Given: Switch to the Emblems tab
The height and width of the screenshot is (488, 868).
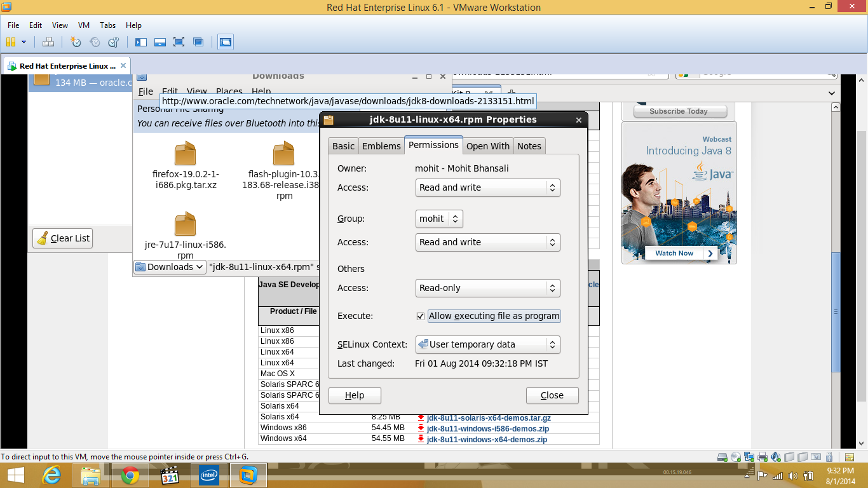Looking at the screenshot, I should 381,146.
